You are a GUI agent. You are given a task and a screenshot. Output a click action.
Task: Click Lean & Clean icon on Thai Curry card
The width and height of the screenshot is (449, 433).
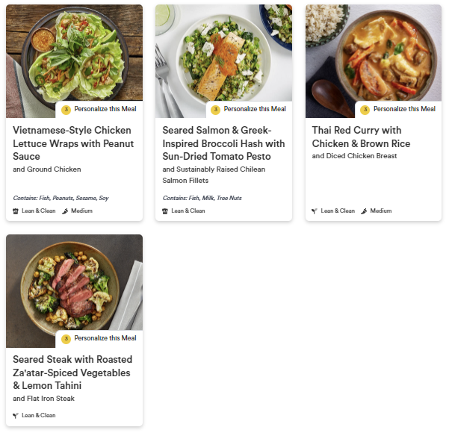pos(315,211)
